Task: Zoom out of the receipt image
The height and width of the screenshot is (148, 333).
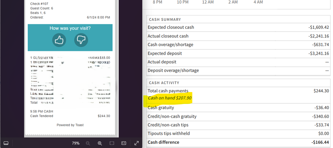Action: pyautogui.click(x=88, y=143)
